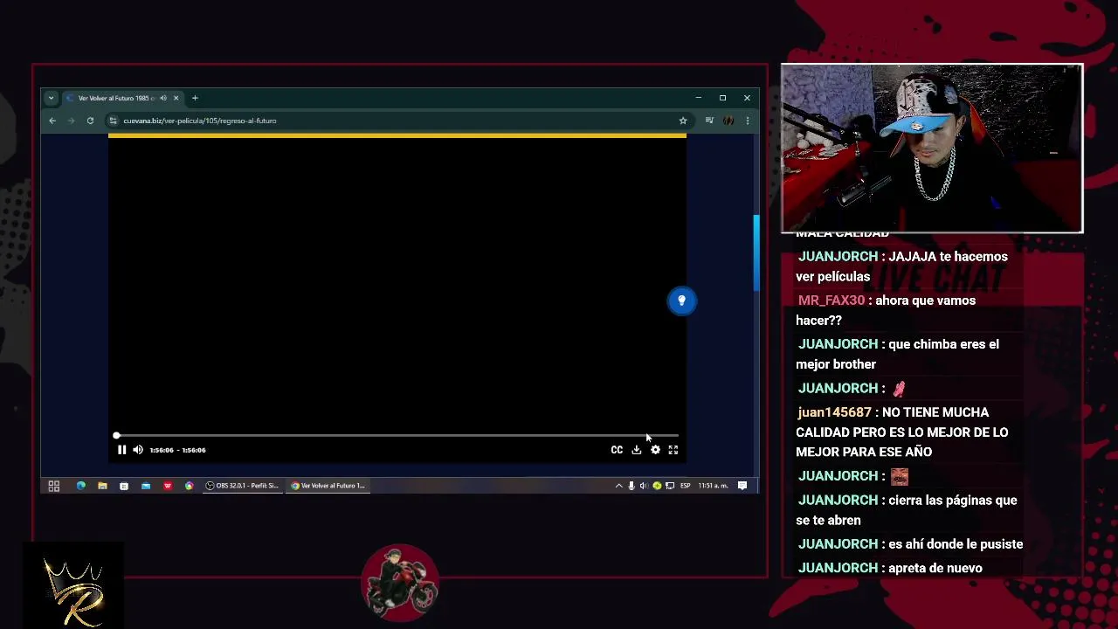Open clock showing 11:51 a. m.

click(x=714, y=486)
